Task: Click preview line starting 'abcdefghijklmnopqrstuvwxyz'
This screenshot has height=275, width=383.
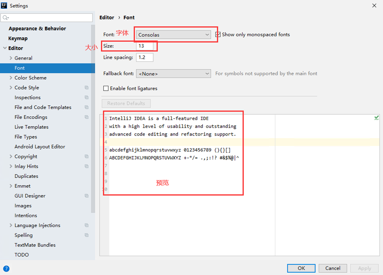Action: [170, 150]
